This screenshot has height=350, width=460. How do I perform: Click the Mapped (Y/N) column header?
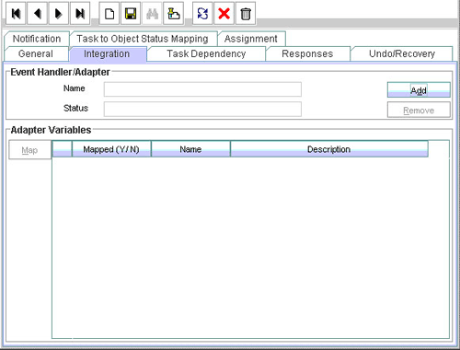tap(111, 149)
